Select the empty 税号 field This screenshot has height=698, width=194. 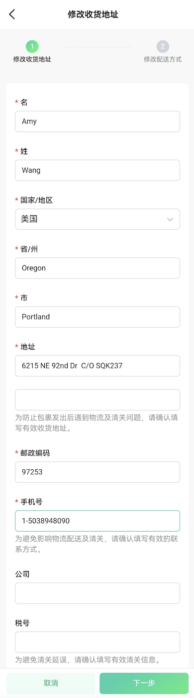pyautogui.click(x=97, y=642)
